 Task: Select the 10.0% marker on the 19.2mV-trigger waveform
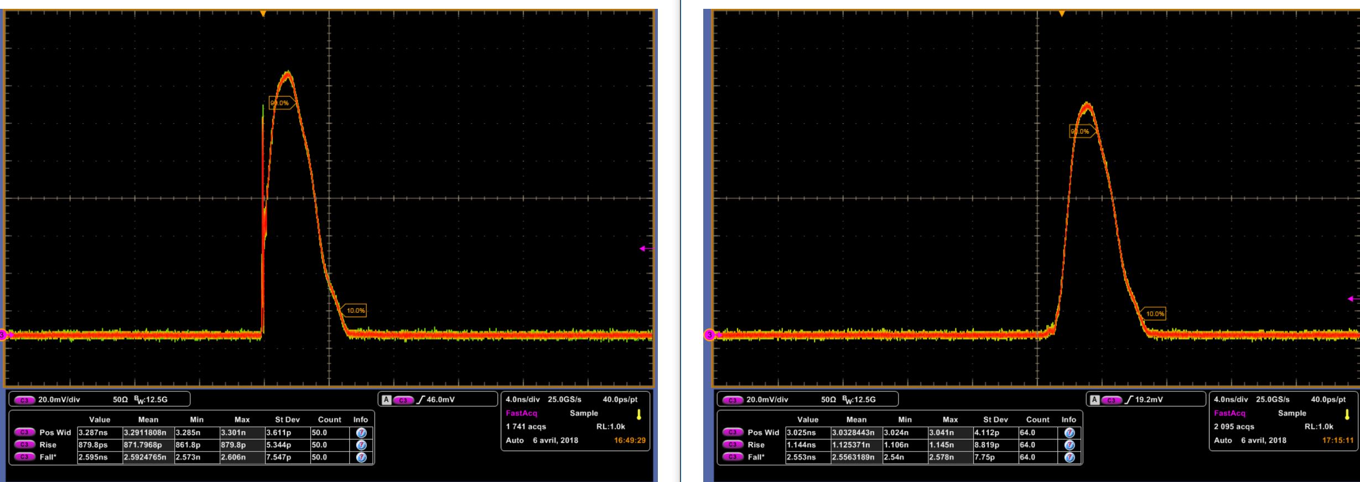(x=1155, y=314)
